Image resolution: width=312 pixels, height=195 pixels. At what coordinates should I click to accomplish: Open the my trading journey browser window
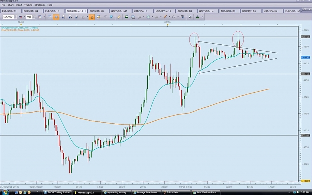[x=117, y=192]
